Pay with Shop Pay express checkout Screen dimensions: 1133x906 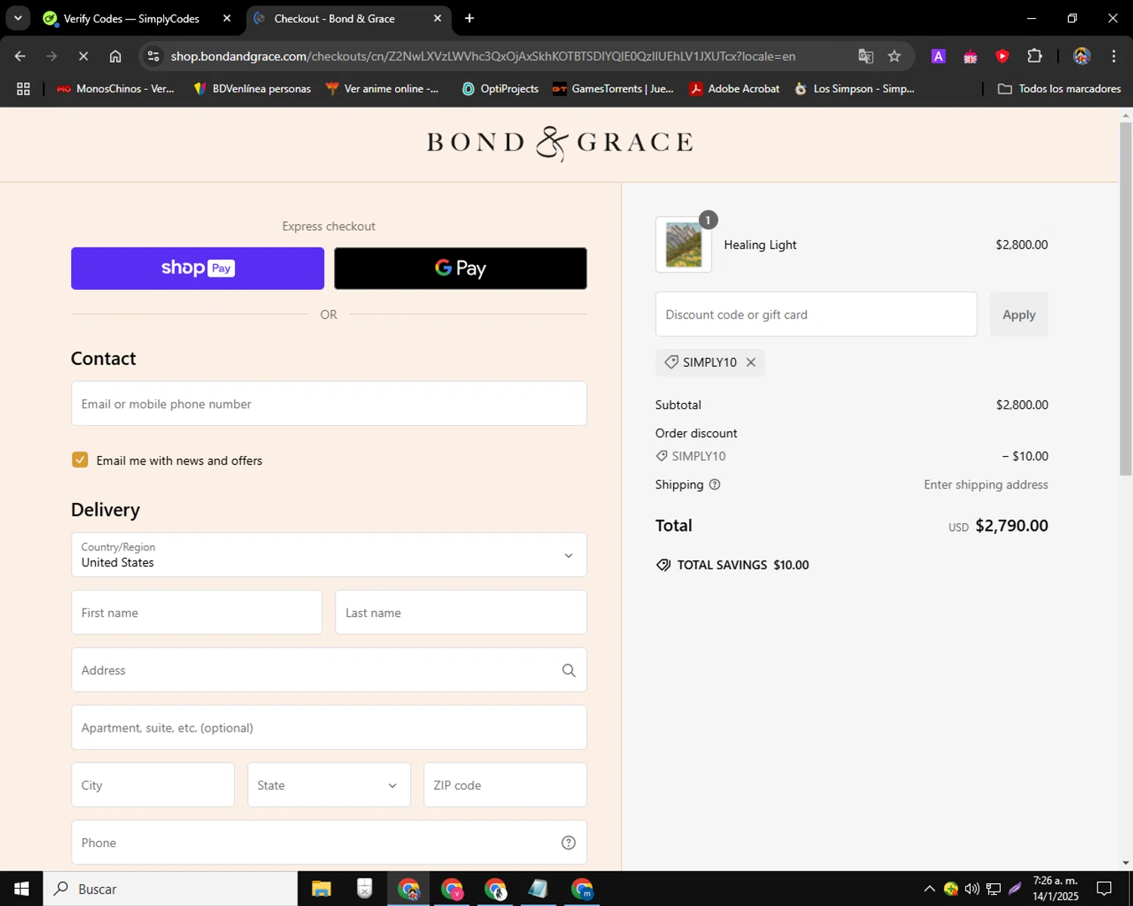click(x=197, y=268)
